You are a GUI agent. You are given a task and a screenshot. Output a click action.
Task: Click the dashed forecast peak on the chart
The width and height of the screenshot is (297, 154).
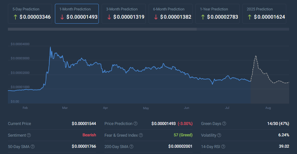256,56
